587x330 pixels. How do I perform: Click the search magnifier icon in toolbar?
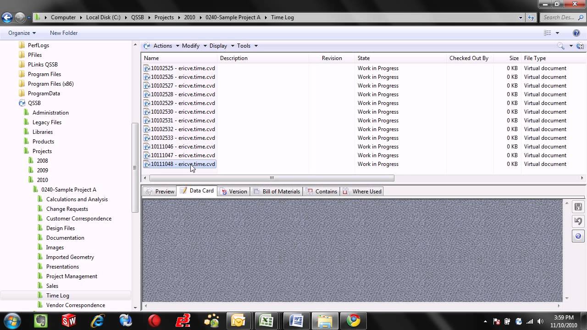(x=560, y=46)
